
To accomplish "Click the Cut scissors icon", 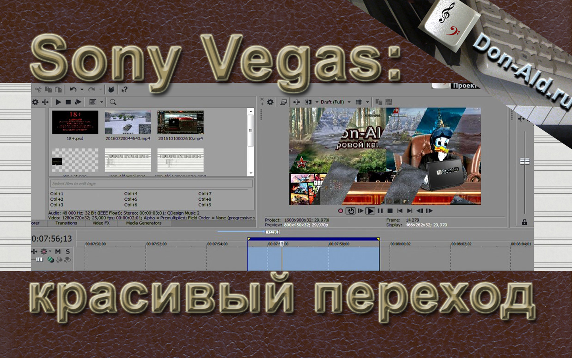I will pyautogui.click(x=38, y=89).
